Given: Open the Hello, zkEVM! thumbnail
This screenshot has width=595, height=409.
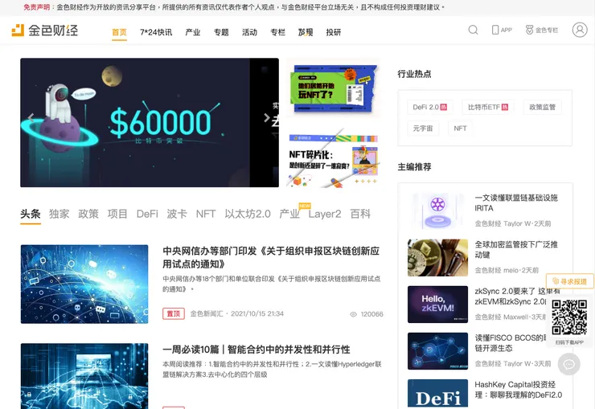Looking at the screenshot, I should point(437,305).
